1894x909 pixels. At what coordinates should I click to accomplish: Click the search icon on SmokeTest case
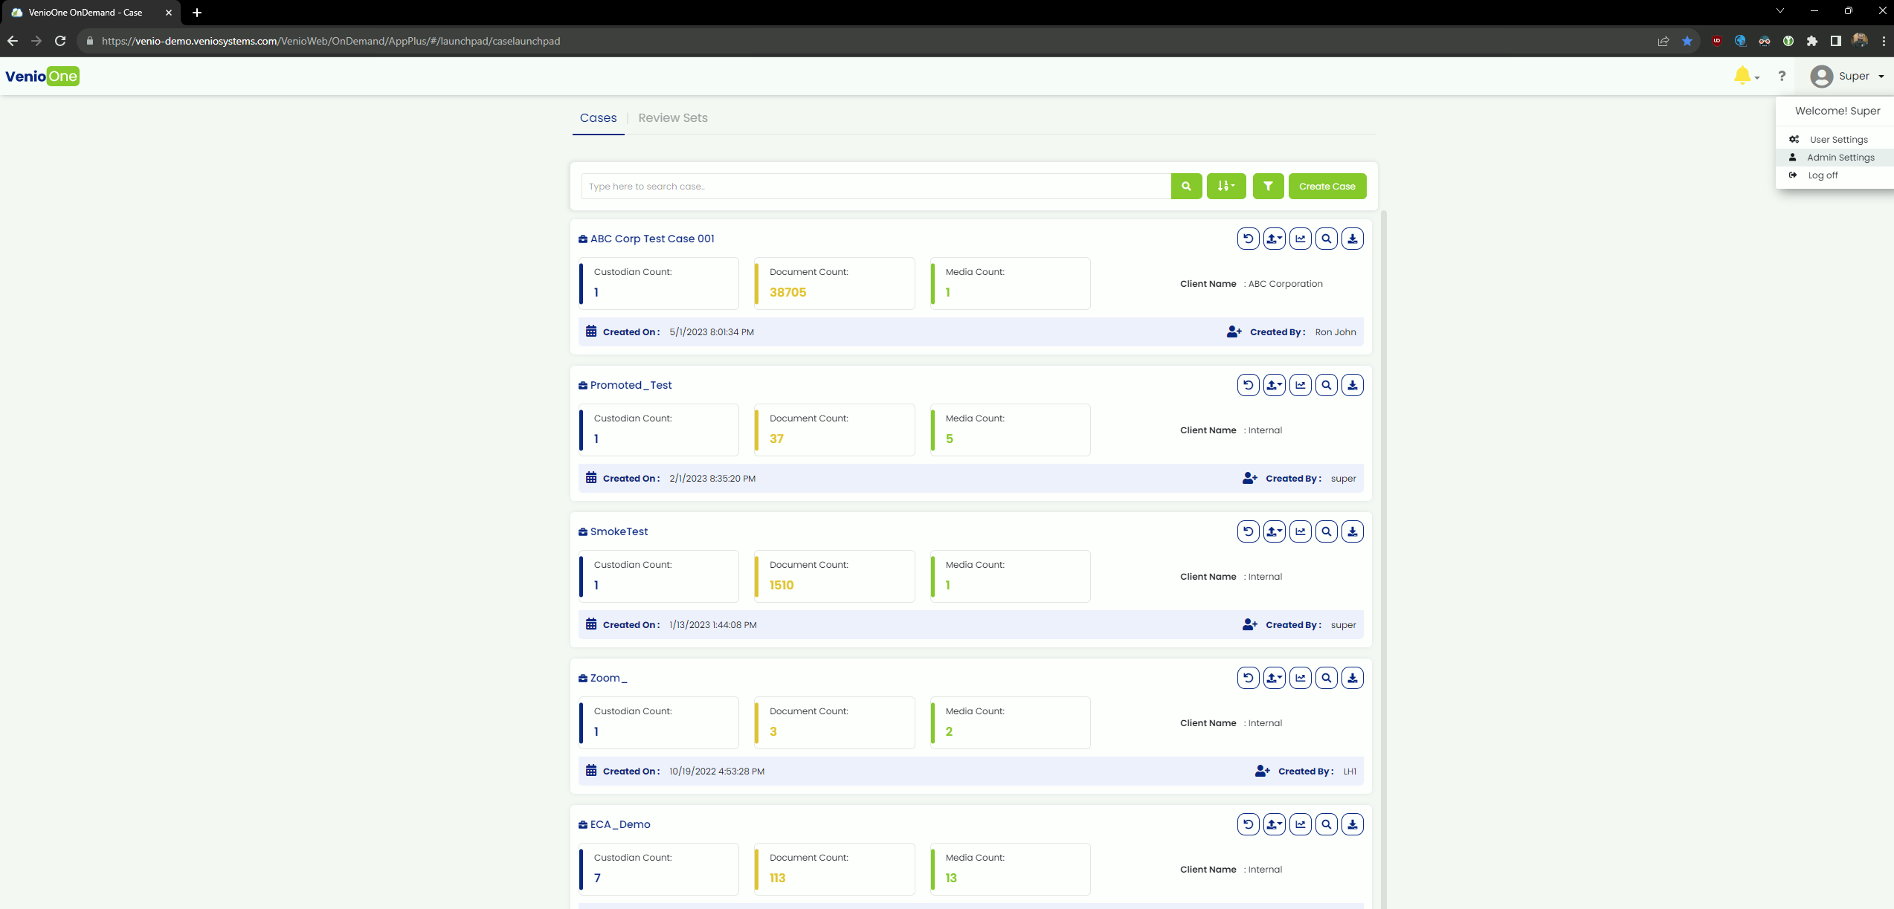click(x=1326, y=531)
